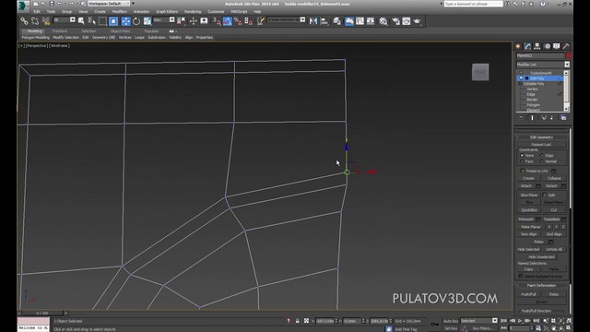Select the Normal constraint radio button
The width and height of the screenshot is (590, 332).
coord(541,161)
